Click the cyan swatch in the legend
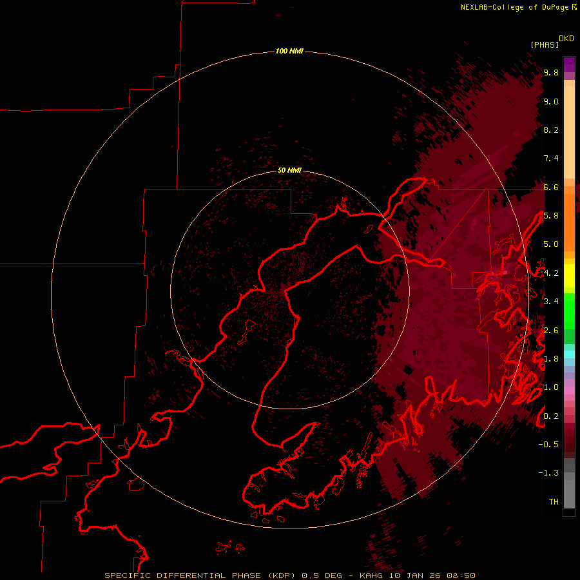The image size is (580, 580). tap(569, 354)
